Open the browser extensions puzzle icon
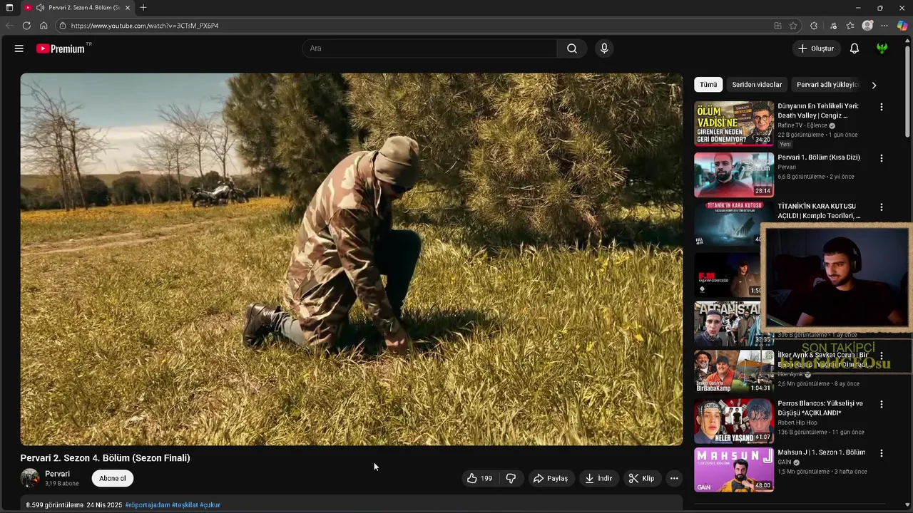Image resolution: width=913 pixels, height=513 pixels. tap(814, 26)
